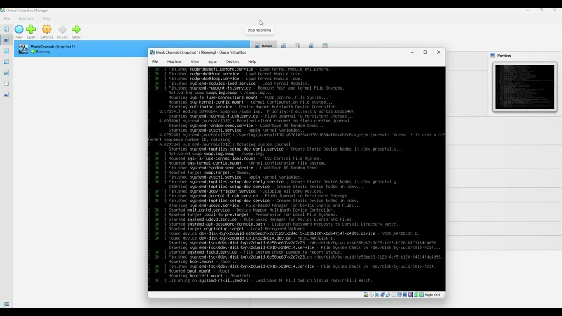Viewport: 562px width, 316px height.
Task: Click the mouse integration status icon
Action: click(x=416, y=295)
